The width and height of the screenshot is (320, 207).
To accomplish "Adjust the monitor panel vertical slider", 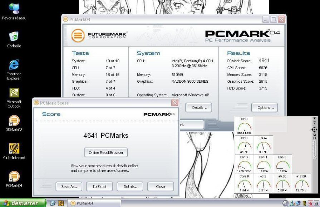I will click(x=315, y=149).
